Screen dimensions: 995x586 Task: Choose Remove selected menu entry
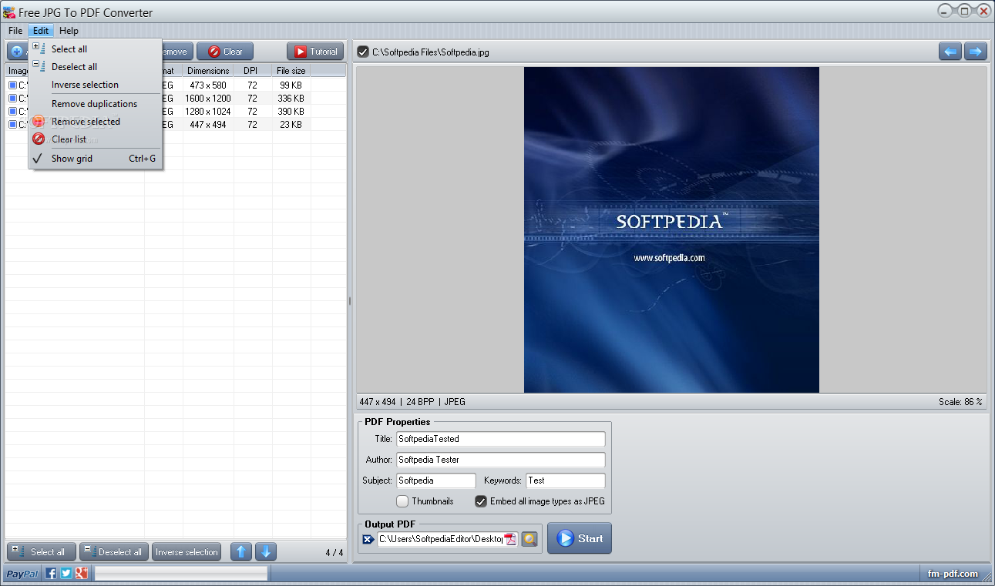click(96, 122)
